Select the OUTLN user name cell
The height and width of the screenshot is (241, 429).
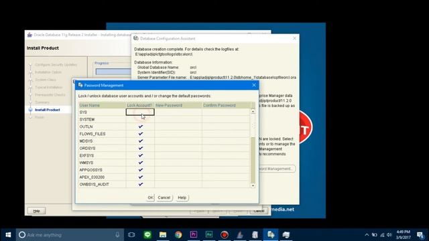click(x=102, y=127)
